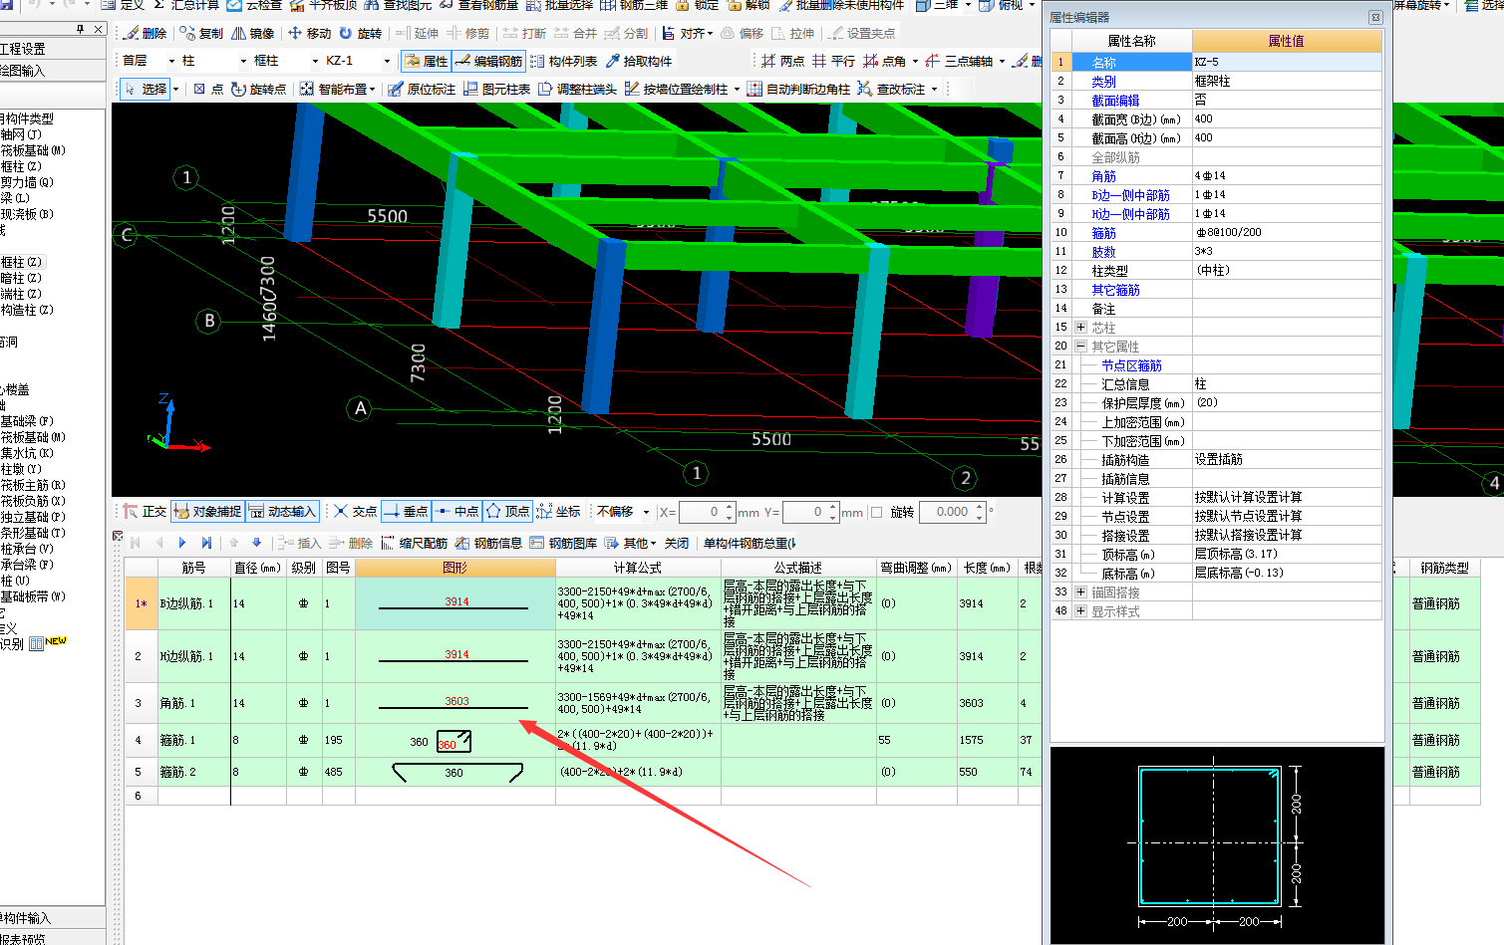1504x945 pixels.
Task: Select 剪力墙(Q) in component tree
Action: 27,182
